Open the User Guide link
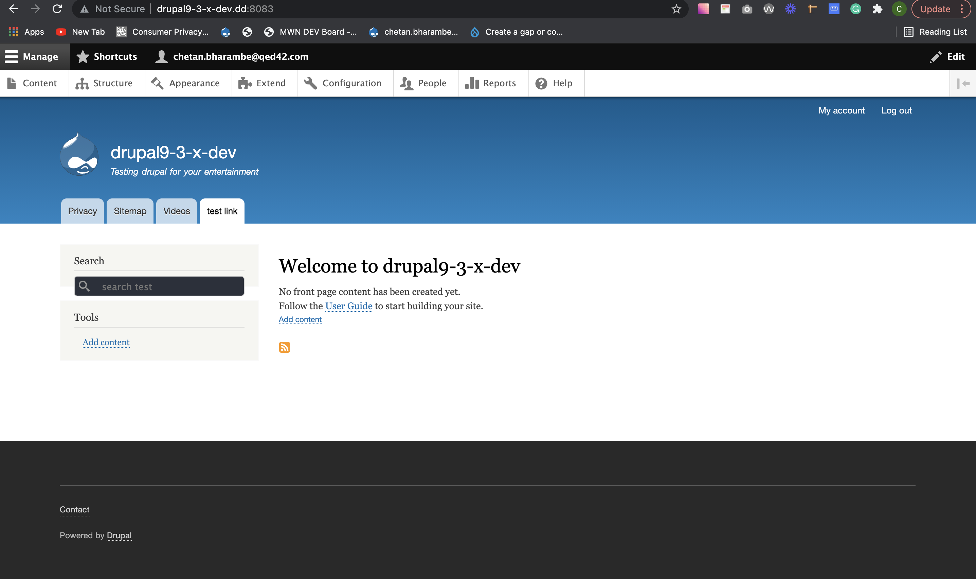 coord(349,306)
